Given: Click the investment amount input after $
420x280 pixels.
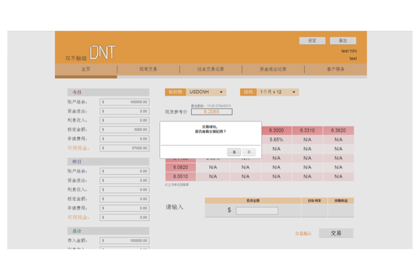Looking at the screenshot, I should [257, 211].
